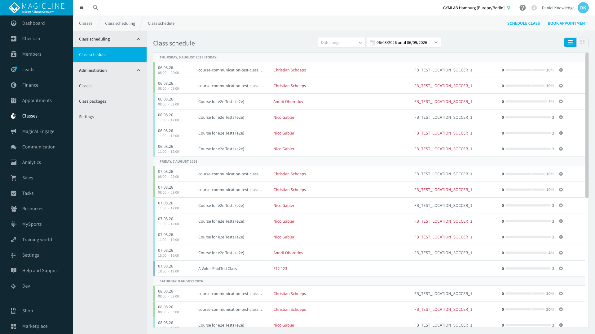Click the Class scheduling breadcrumb
Viewport: 595px width, 334px height.
[120, 23]
